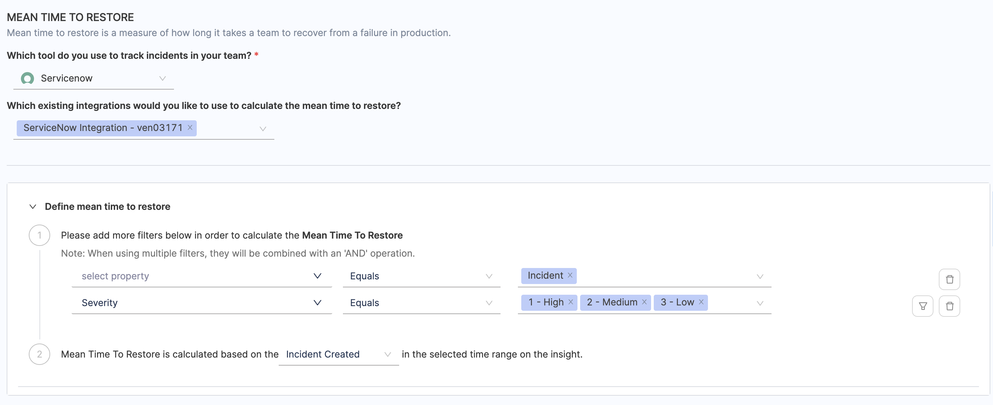Collapse Define mean time to restore section
993x405 pixels.
click(x=33, y=207)
